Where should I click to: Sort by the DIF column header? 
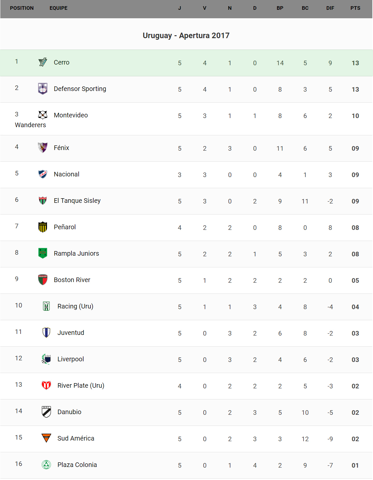(x=330, y=8)
